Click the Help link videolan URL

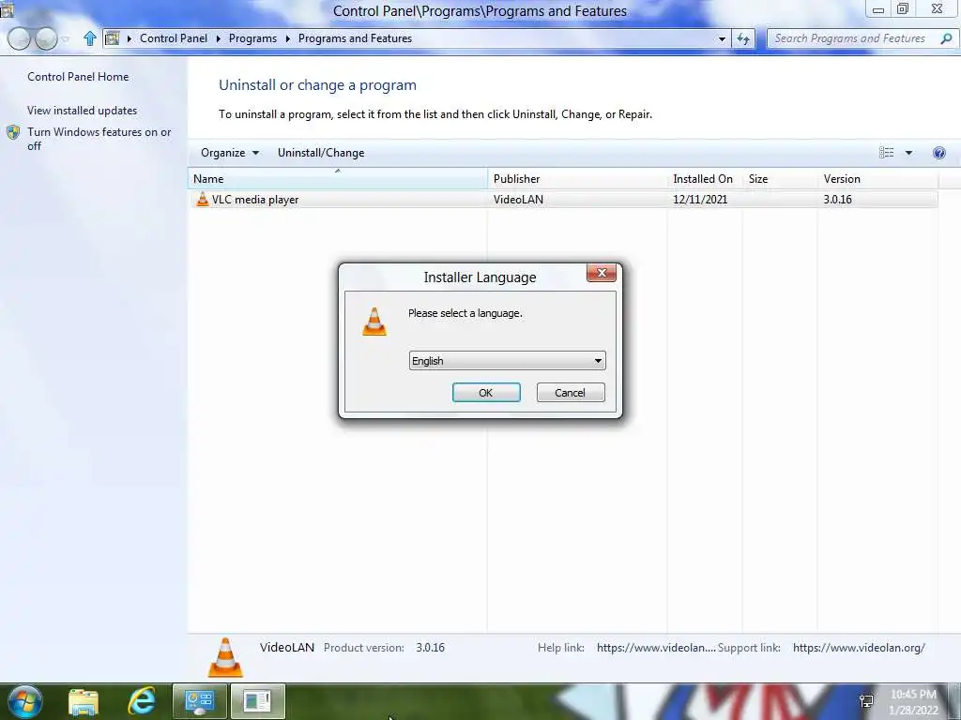pyautogui.click(x=655, y=648)
